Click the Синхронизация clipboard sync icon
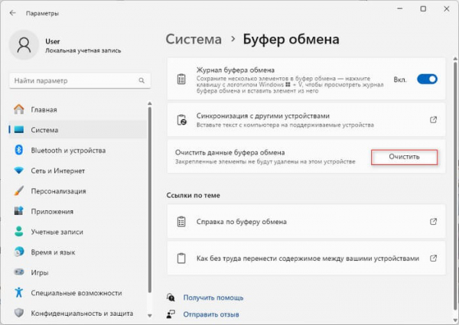Image resolution: width=459 pixels, height=325 pixels. pyautogui.click(x=182, y=120)
